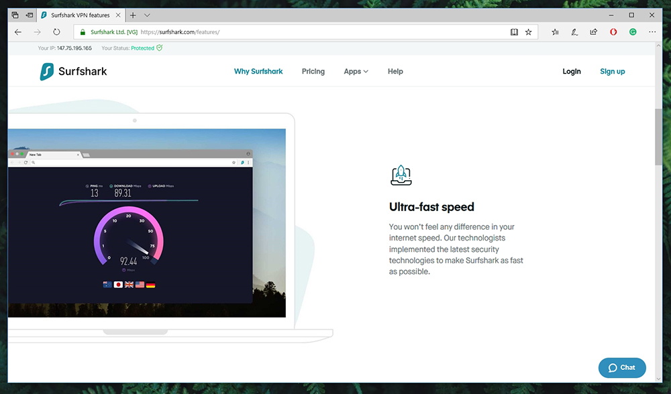The width and height of the screenshot is (671, 394).
Task: Click the share page icon
Action: click(594, 31)
